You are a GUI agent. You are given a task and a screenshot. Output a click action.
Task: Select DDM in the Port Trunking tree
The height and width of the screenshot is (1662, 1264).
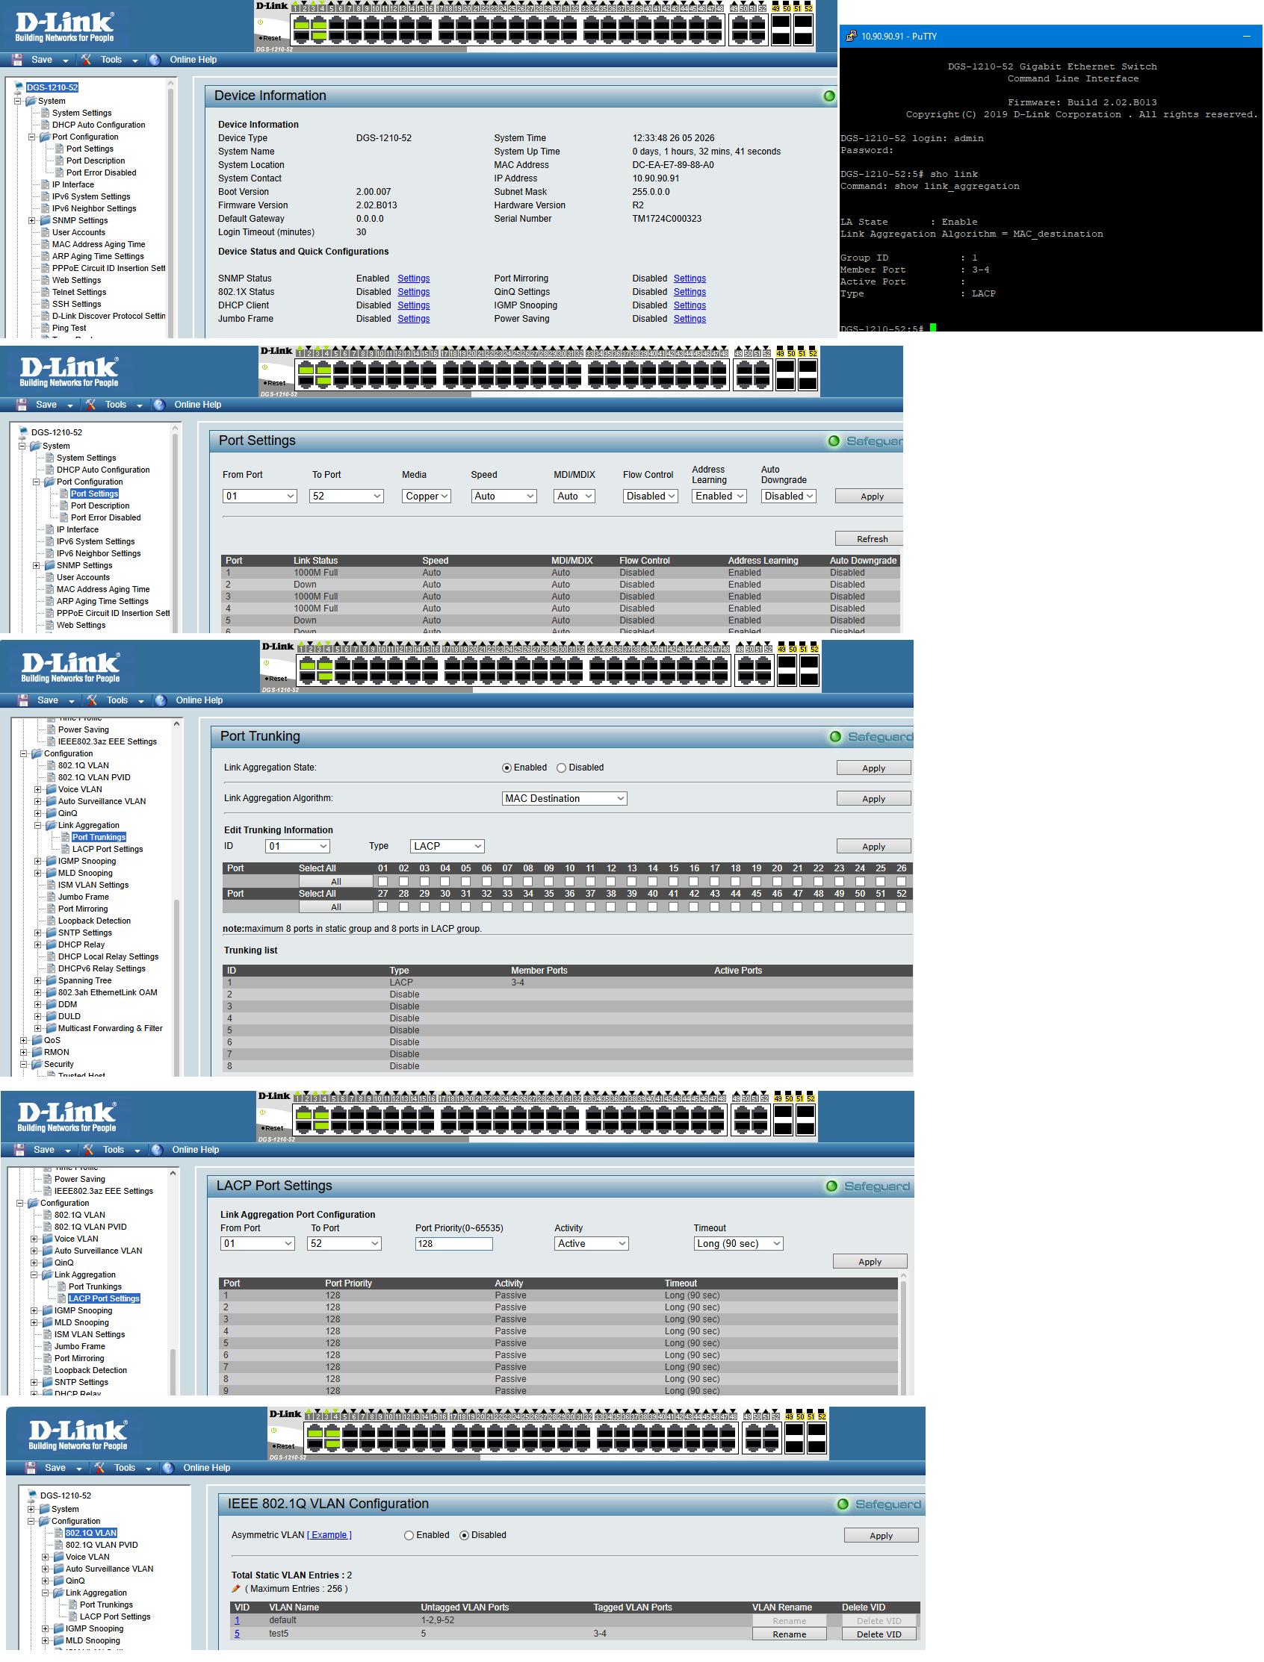coord(68,1006)
